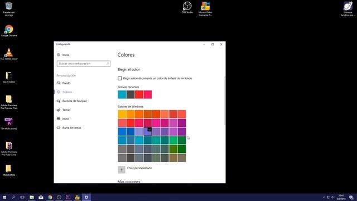The image size is (357, 201).
Task: Open the Papelera de reciclaje desktop icon
Action: tap(9, 9)
